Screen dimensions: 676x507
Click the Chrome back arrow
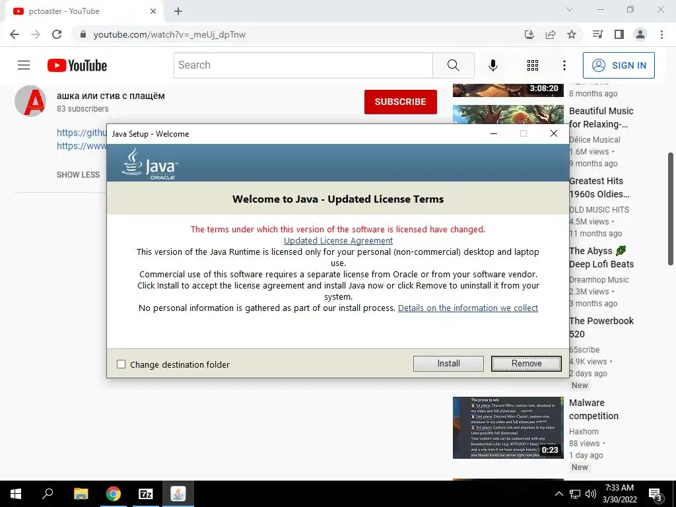[15, 34]
